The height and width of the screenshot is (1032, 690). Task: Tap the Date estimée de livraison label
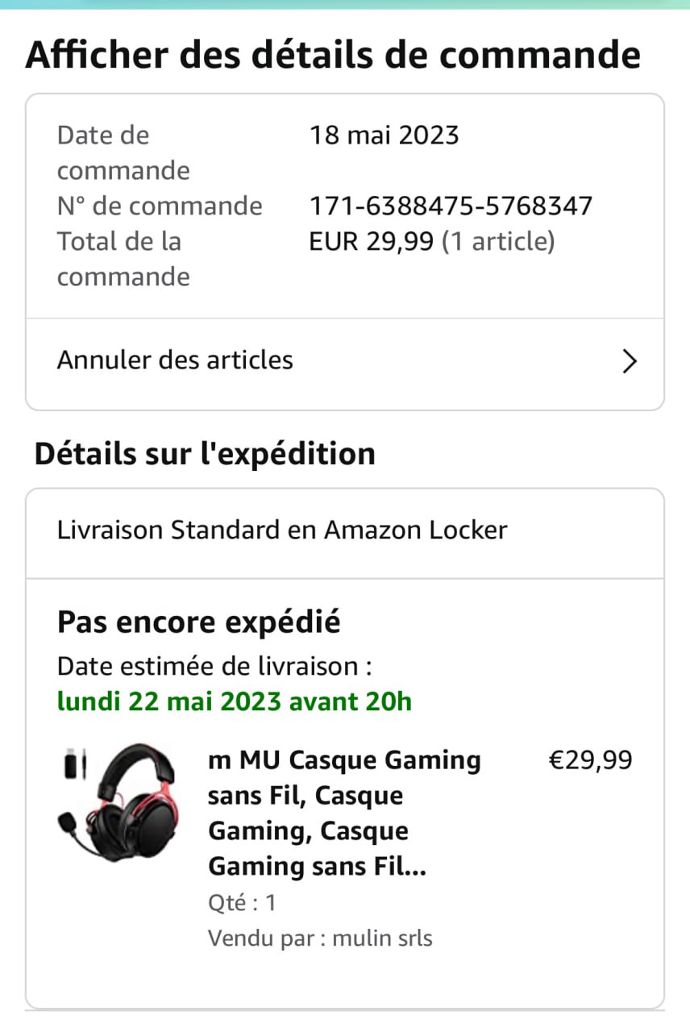[214, 667]
